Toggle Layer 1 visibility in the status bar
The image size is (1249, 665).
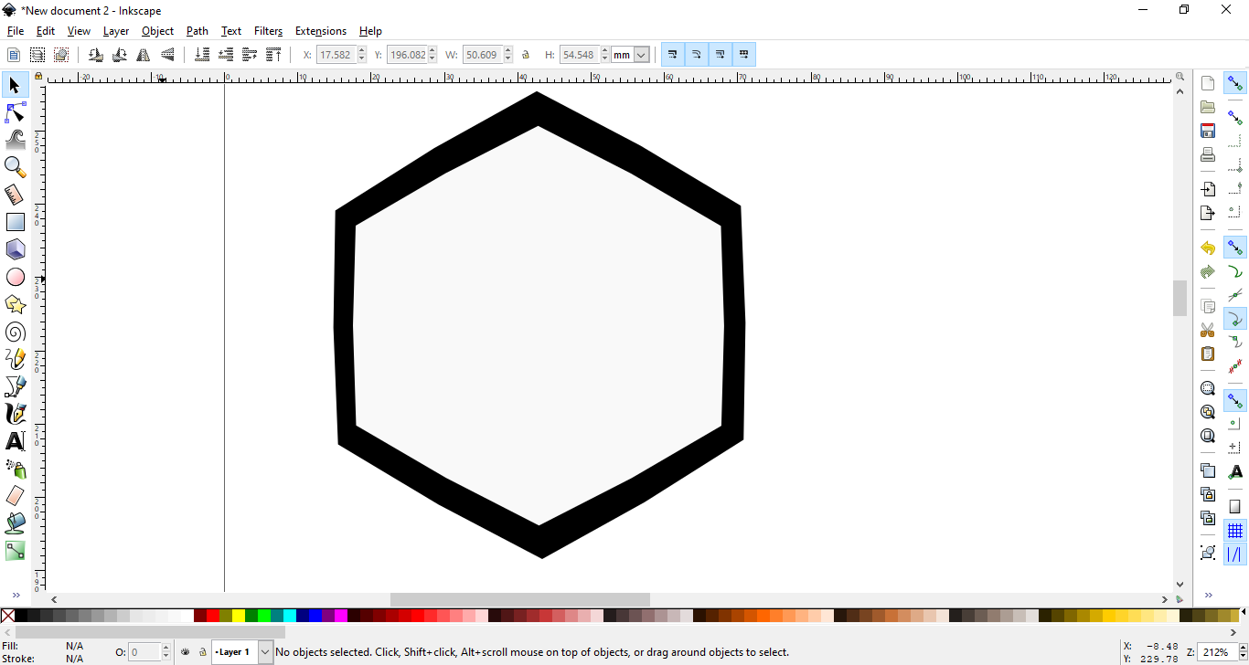click(x=185, y=651)
